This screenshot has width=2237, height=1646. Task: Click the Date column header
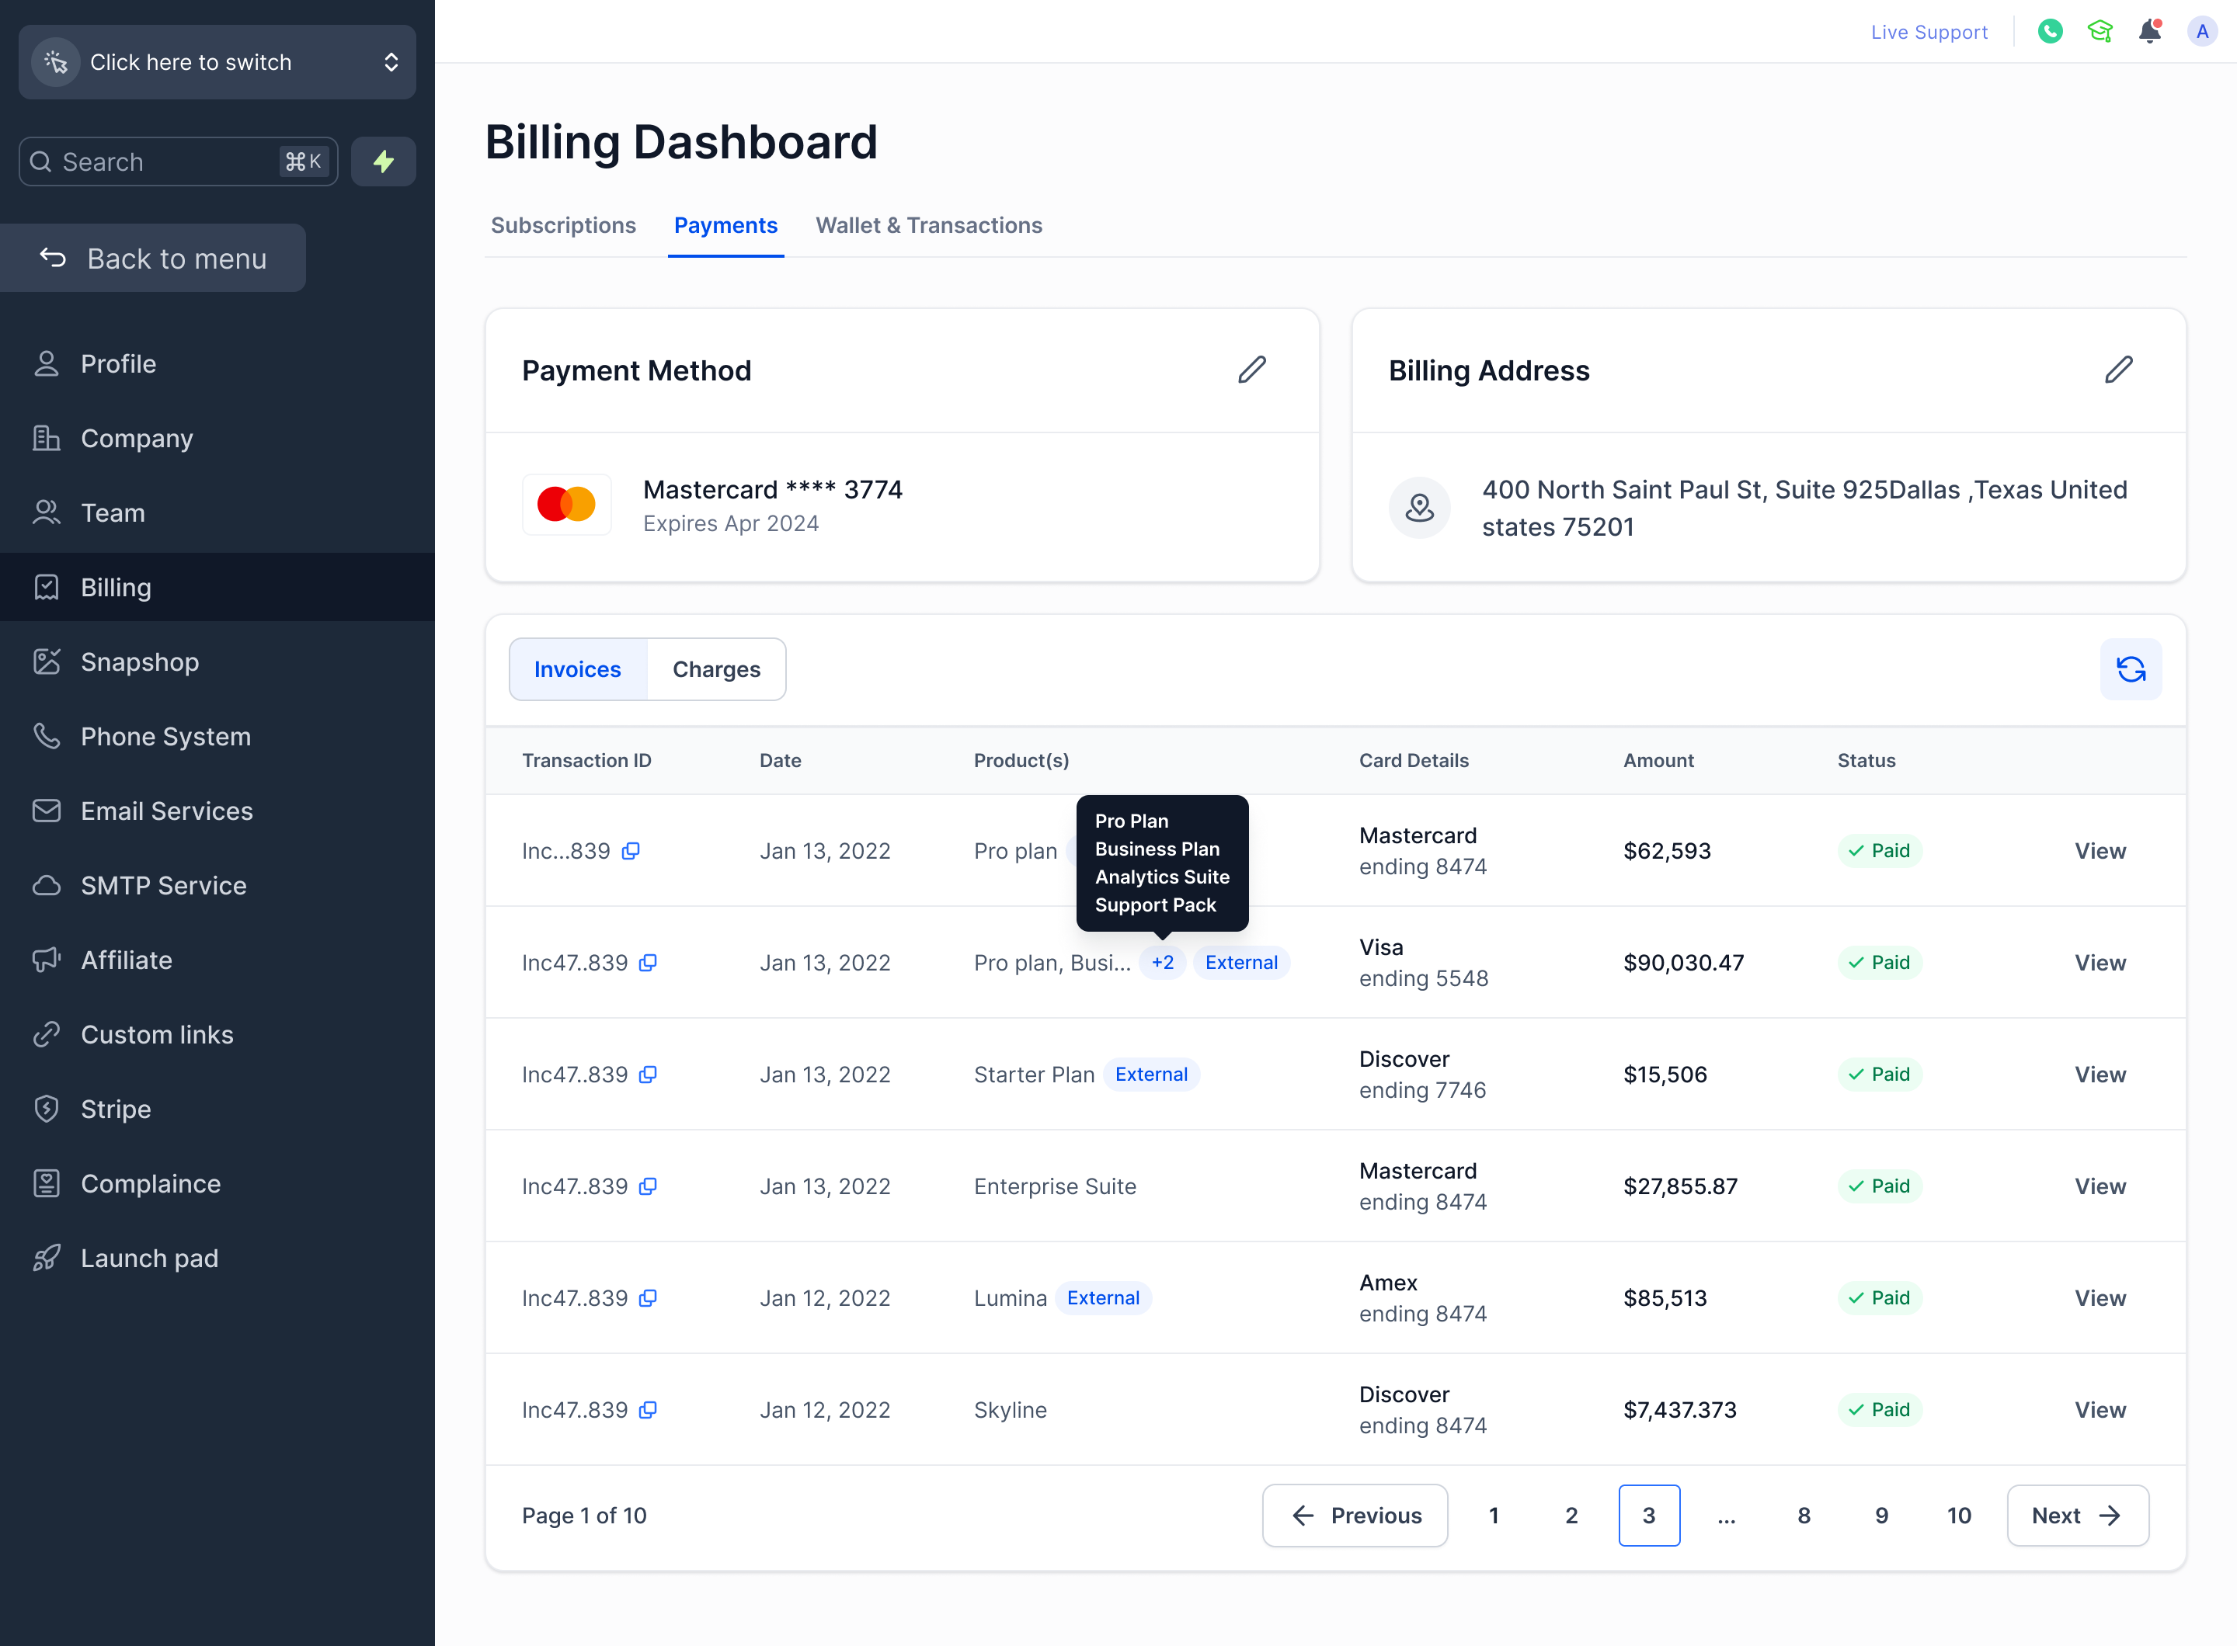tap(780, 760)
